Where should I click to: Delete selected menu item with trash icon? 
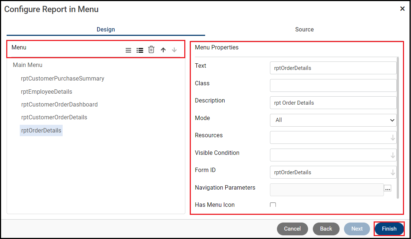point(151,49)
